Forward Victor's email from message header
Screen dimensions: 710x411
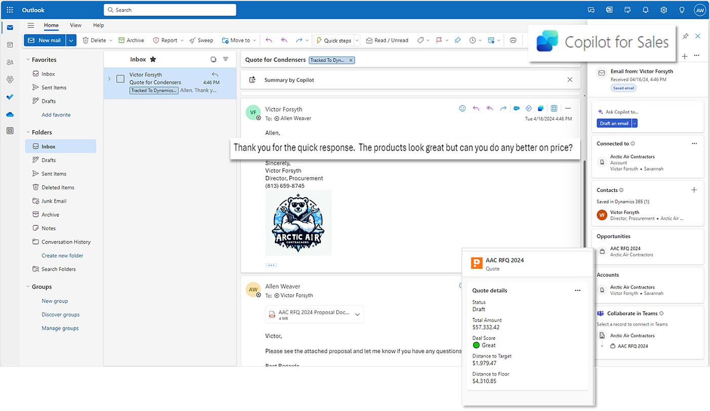[x=503, y=108]
